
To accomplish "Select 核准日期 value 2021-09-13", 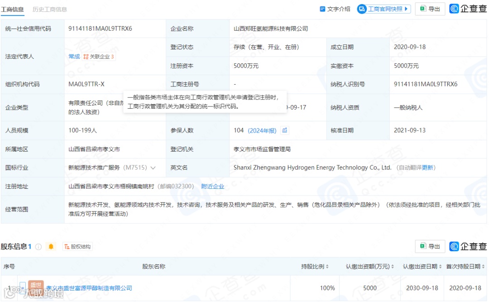I will click(409, 130).
